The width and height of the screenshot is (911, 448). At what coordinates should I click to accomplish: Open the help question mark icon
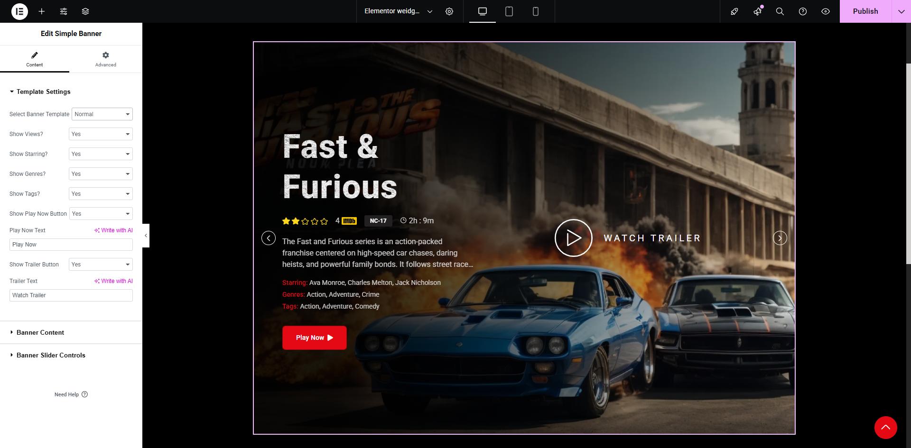tap(803, 11)
